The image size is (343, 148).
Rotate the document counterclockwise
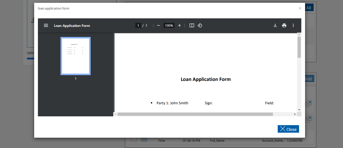coord(200,25)
